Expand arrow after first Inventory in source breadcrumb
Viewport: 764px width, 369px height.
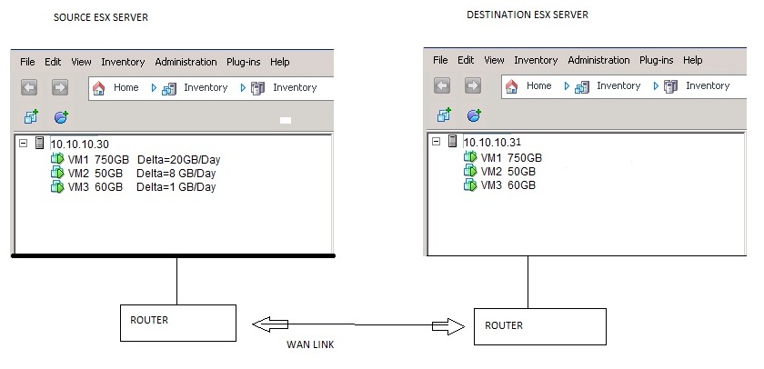tap(243, 88)
